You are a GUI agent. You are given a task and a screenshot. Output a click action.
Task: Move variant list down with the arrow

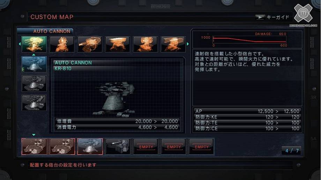[x=34, y=135]
